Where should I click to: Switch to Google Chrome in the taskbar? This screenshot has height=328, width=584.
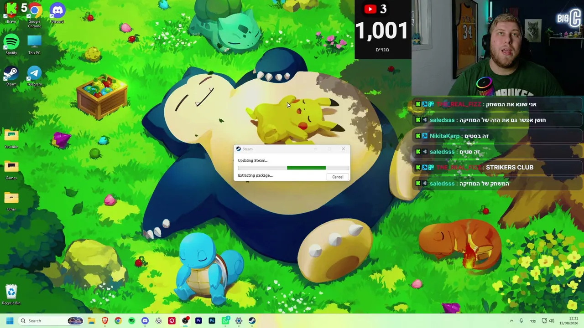point(118,321)
